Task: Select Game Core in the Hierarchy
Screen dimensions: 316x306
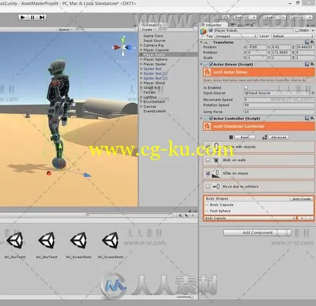Action: pyautogui.click(x=153, y=36)
